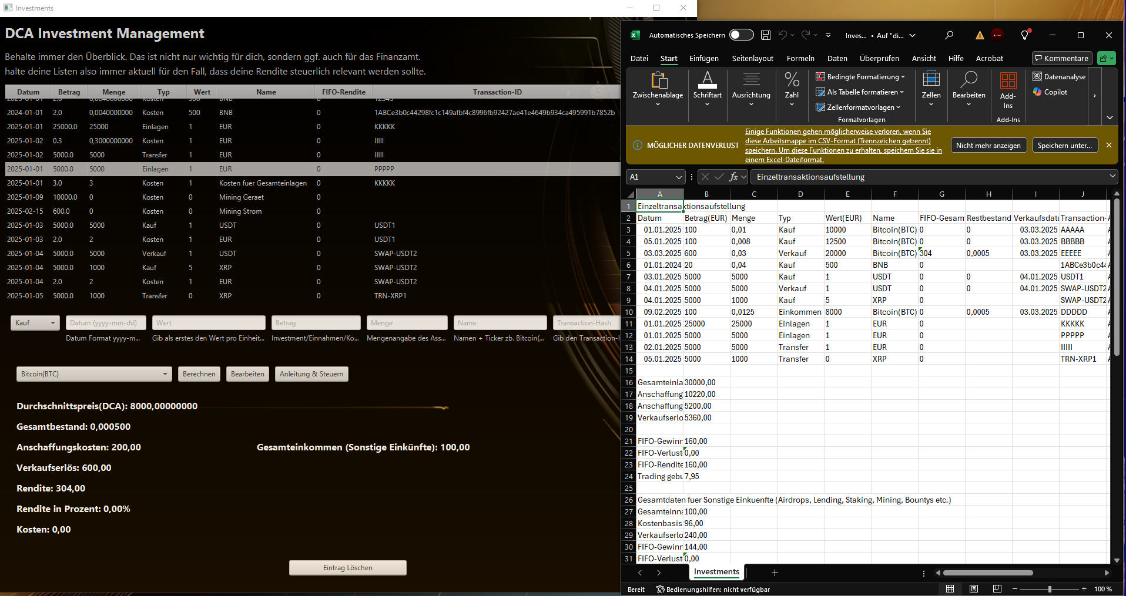Toggle Automatisches Speichern on
The image size is (1126, 596).
pos(741,35)
